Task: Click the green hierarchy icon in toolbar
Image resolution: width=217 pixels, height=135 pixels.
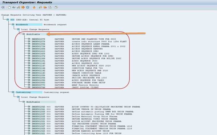Action: 19,7
